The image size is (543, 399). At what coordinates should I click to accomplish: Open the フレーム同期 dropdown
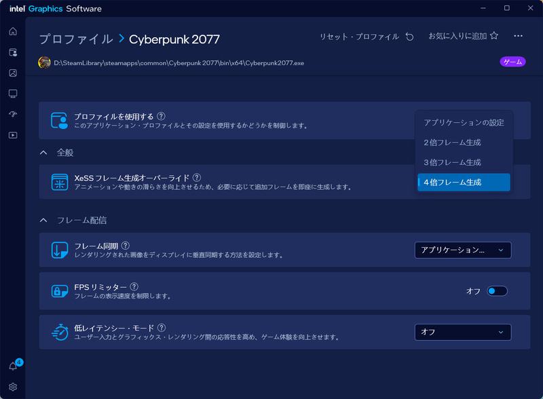click(x=463, y=250)
